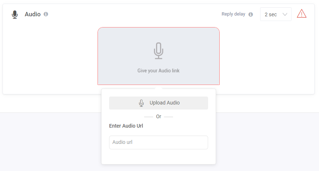This screenshot has height=171, width=319.
Task: Click the Or divider text
Action: [159, 117]
